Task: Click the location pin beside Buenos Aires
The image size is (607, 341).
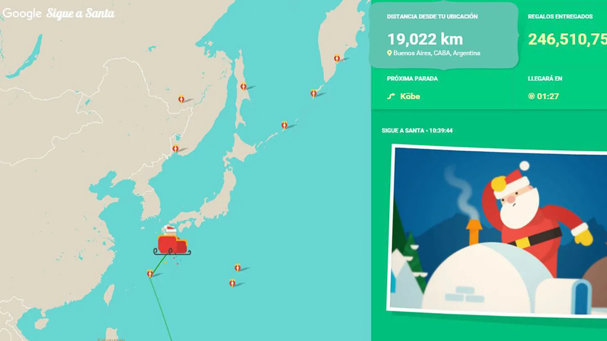Action: point(389,53)
